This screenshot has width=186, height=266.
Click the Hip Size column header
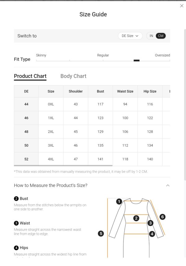(150, 91)
